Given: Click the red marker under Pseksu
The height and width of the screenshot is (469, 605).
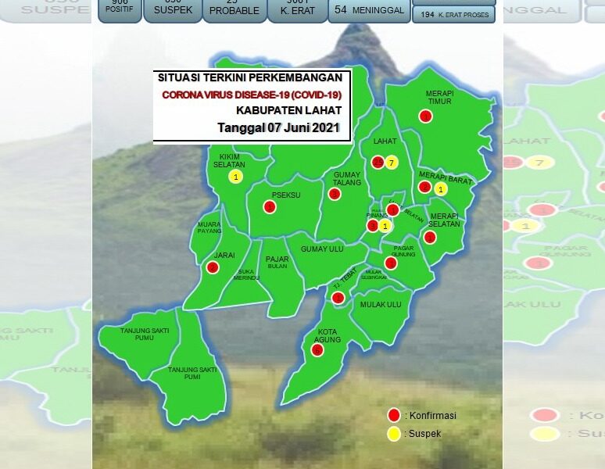Looking at the screenshot, I should point(270,207).
